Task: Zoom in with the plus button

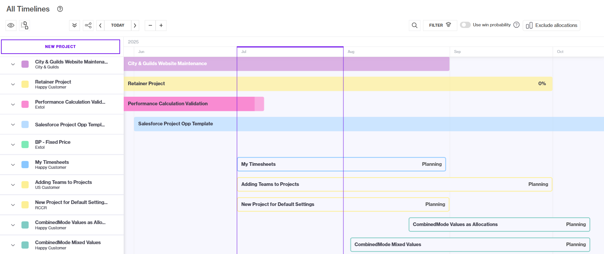Action: click(x=161, y=25)
